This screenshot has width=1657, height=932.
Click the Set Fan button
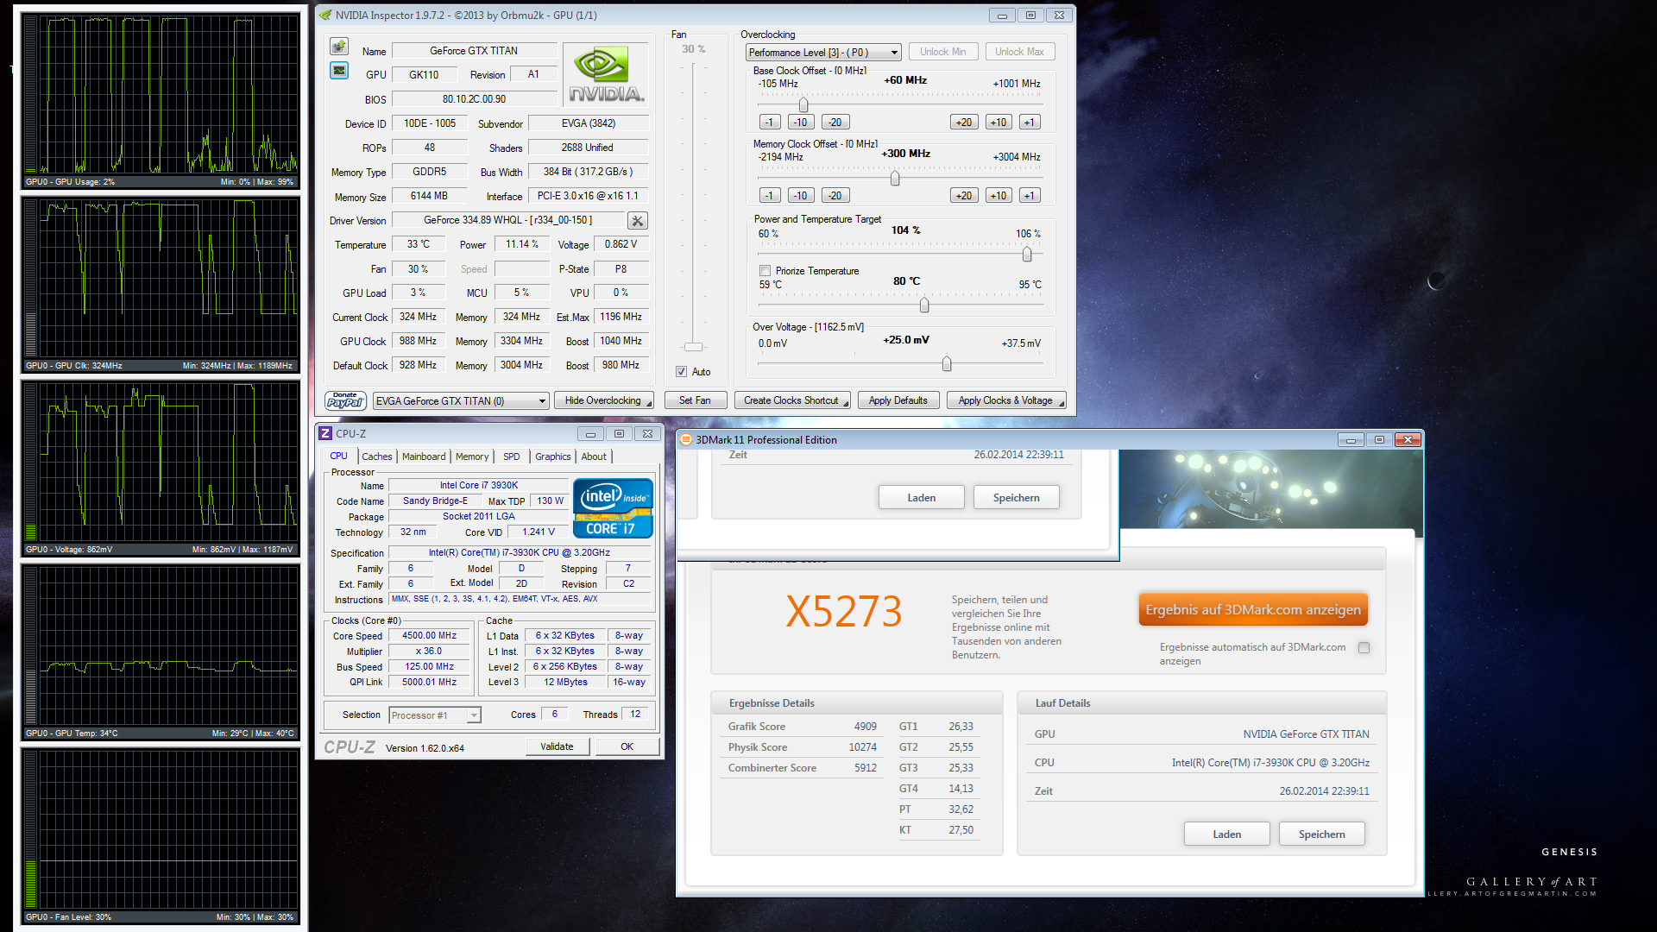click(695, 400)
